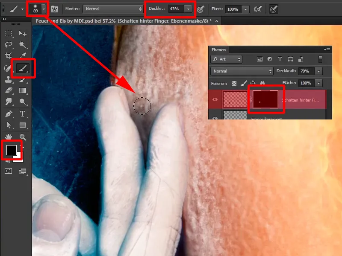
Task: Toggle Quick Mask mode
Action: 9,171
